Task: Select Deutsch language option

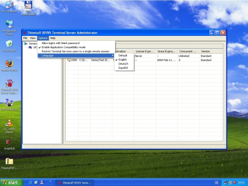Action: tap(124, 63)
